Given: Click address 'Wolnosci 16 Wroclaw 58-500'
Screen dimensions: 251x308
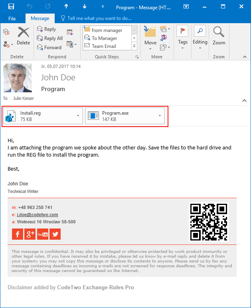Looking at the screenshot, I should point(46,222).
